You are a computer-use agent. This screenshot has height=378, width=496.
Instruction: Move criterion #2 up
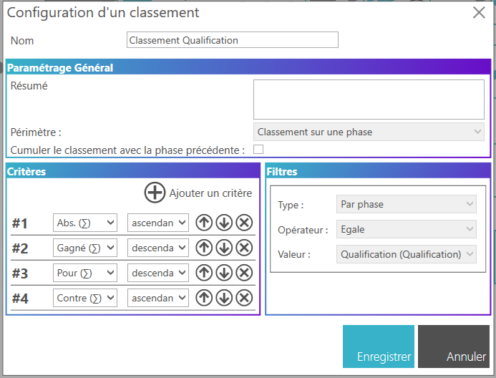(x=204, y=248)
